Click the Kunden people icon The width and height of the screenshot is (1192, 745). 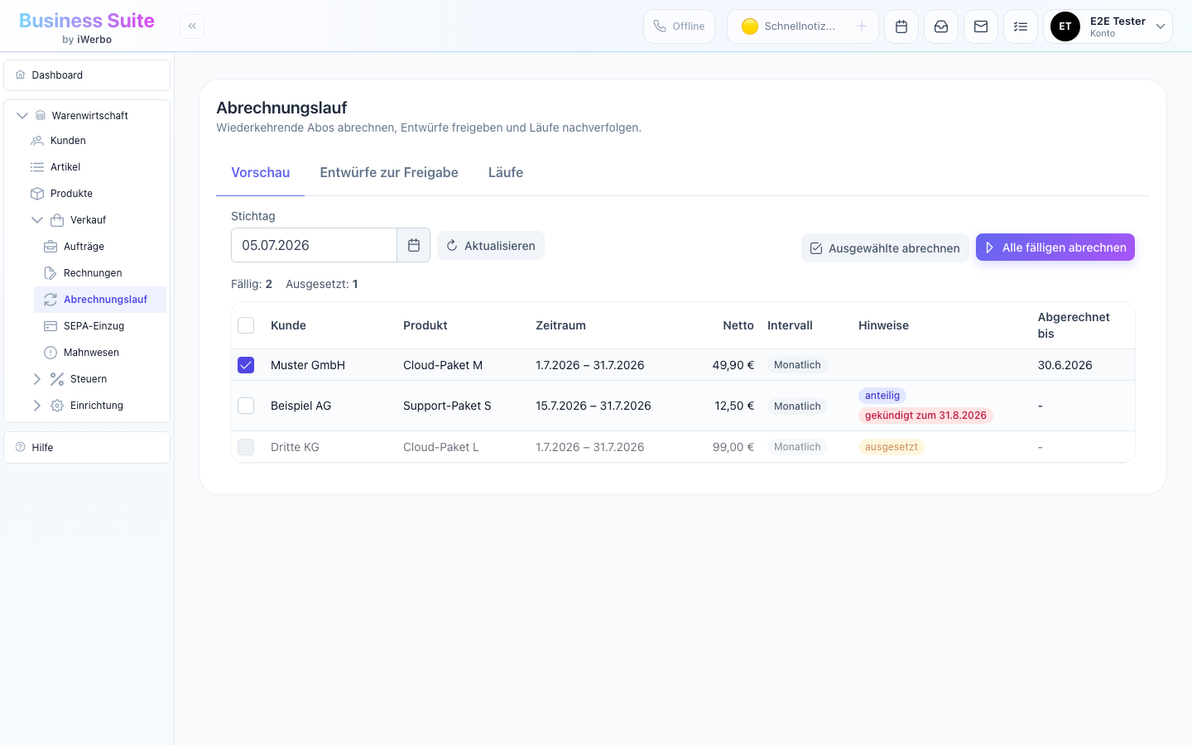click(x=37, y=141)
